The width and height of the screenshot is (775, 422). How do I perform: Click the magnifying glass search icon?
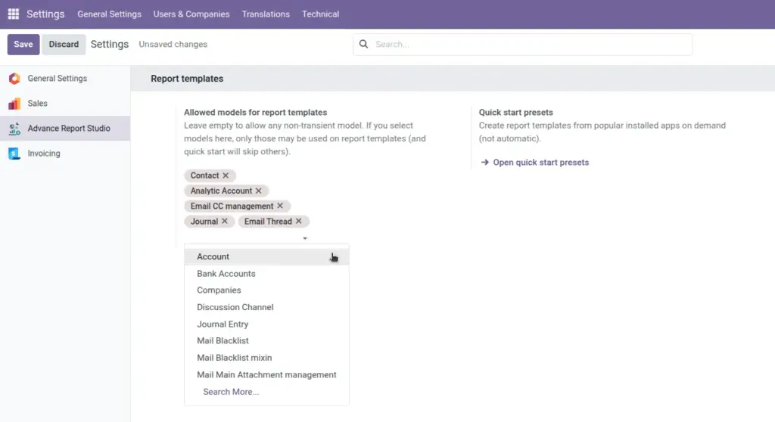tap(364, 44)
